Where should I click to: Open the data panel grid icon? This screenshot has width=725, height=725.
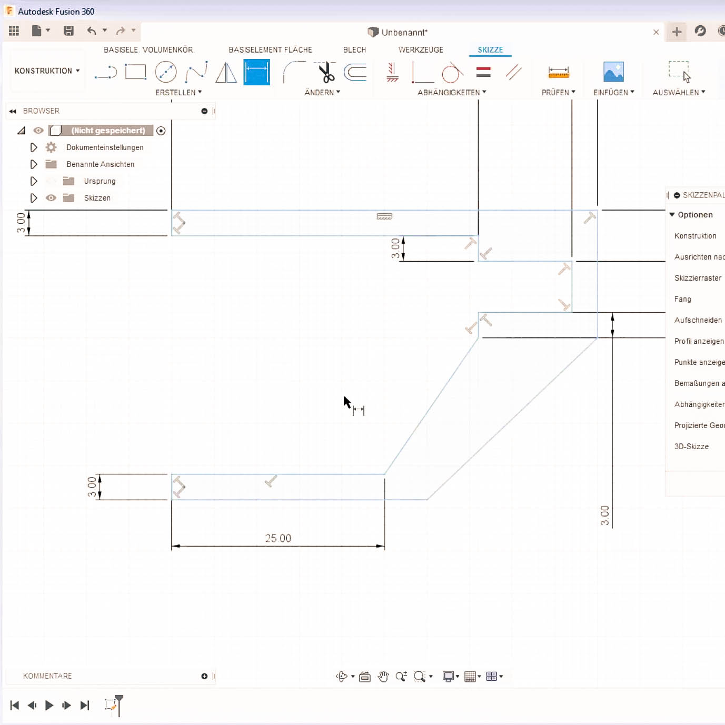click(x=14, y=31)
